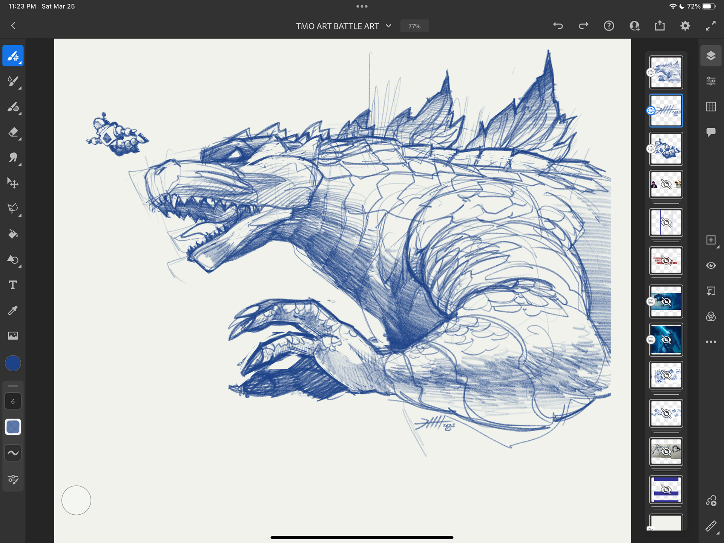Open the blue foreground color chip
The width and height of the screenshot is (724, 543).
tap(13, 363)
